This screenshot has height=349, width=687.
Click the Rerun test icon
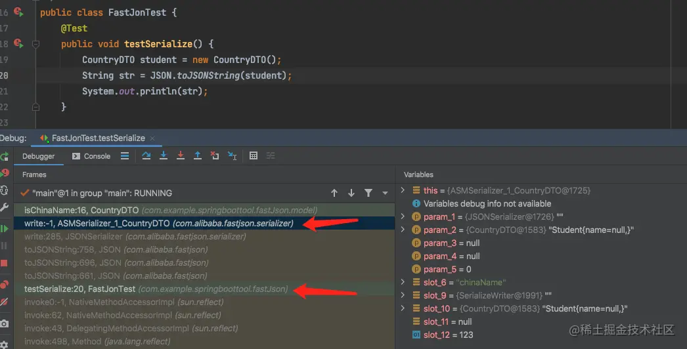tap(5, 156)
